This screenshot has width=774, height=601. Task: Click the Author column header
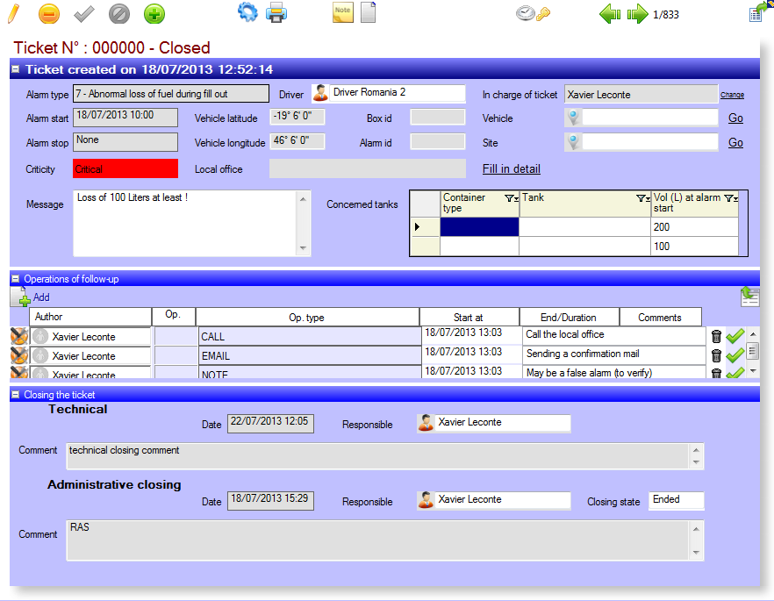pyautogui.click(x=90, y=317)
